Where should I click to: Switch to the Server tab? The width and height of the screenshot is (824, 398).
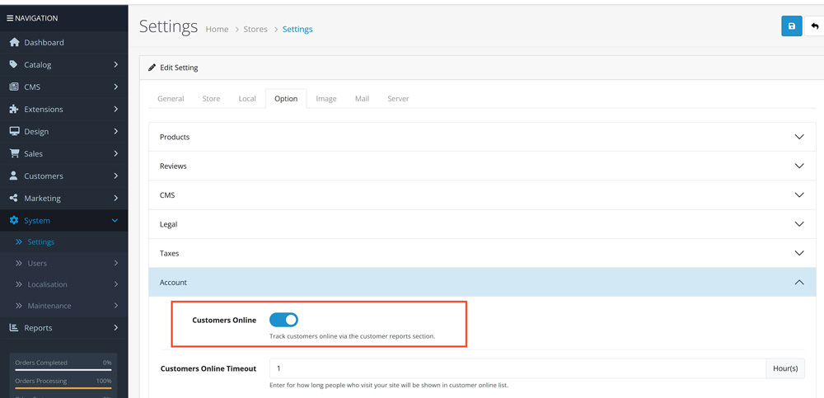point(398,99)
